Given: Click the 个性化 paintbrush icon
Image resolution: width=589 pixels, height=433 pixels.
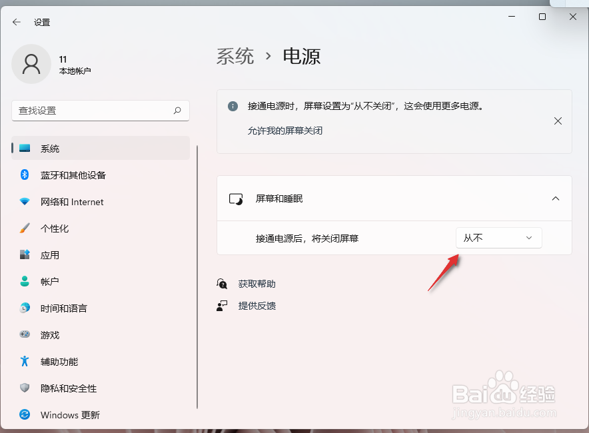Looking at the screenshot, I should [25, 228].
